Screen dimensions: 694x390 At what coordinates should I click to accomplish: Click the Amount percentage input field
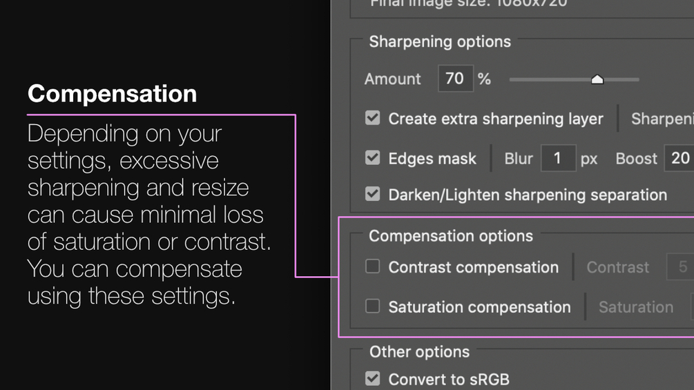(x=455, y=79)
